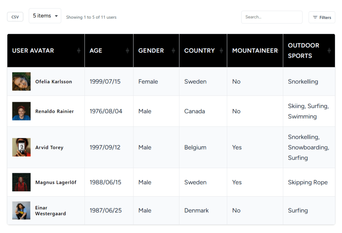The width and height of the screenshot is (342, 233).
Task: Select the name Magnus Lagerlöf
Action: [56, 183]
